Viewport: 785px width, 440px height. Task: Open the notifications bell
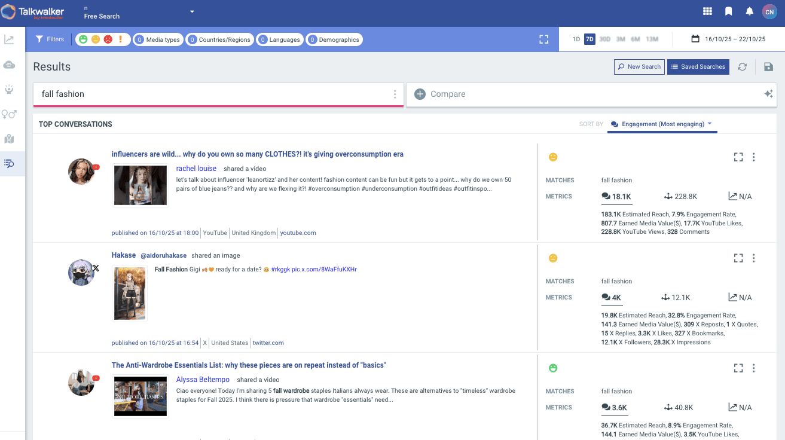[x=749, y=11]
